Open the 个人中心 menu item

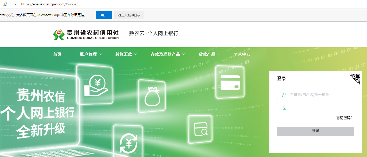pos(242,54)
